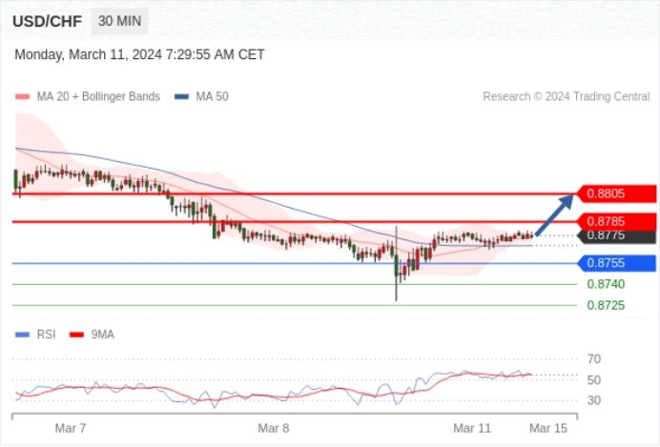Toggle the RSI legend entry
The image size is (660, 447).
tap(35, 335)
